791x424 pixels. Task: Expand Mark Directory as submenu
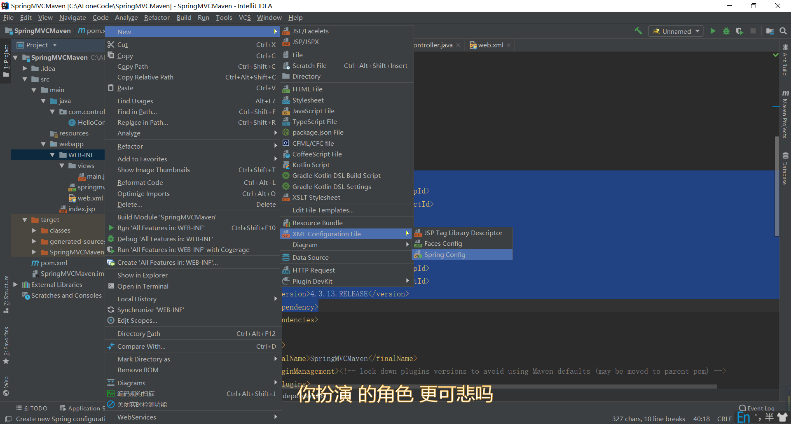[192, 359]
